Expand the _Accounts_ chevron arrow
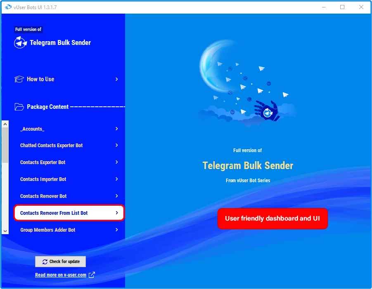372x289 pixels. coord(116,129)
